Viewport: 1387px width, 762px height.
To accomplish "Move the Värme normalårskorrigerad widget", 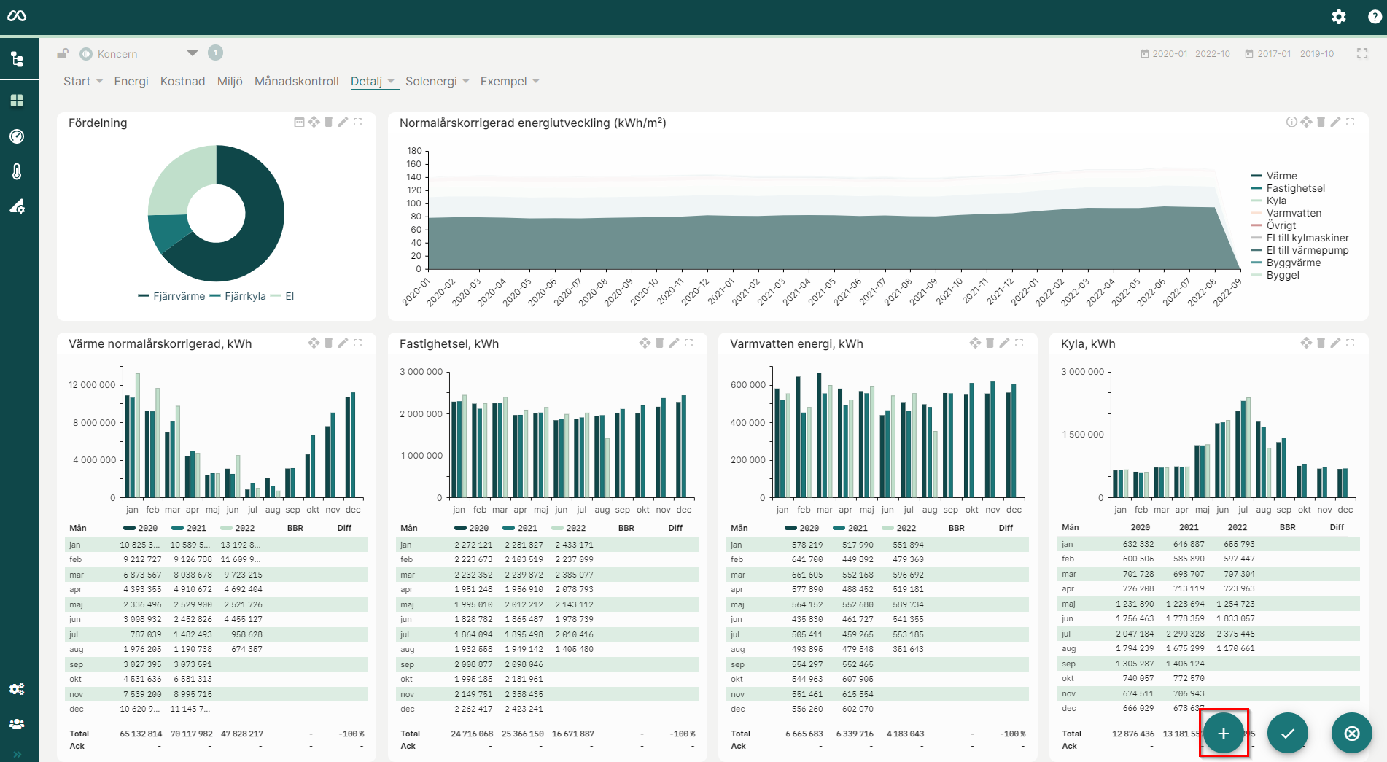I will point(314,343).
